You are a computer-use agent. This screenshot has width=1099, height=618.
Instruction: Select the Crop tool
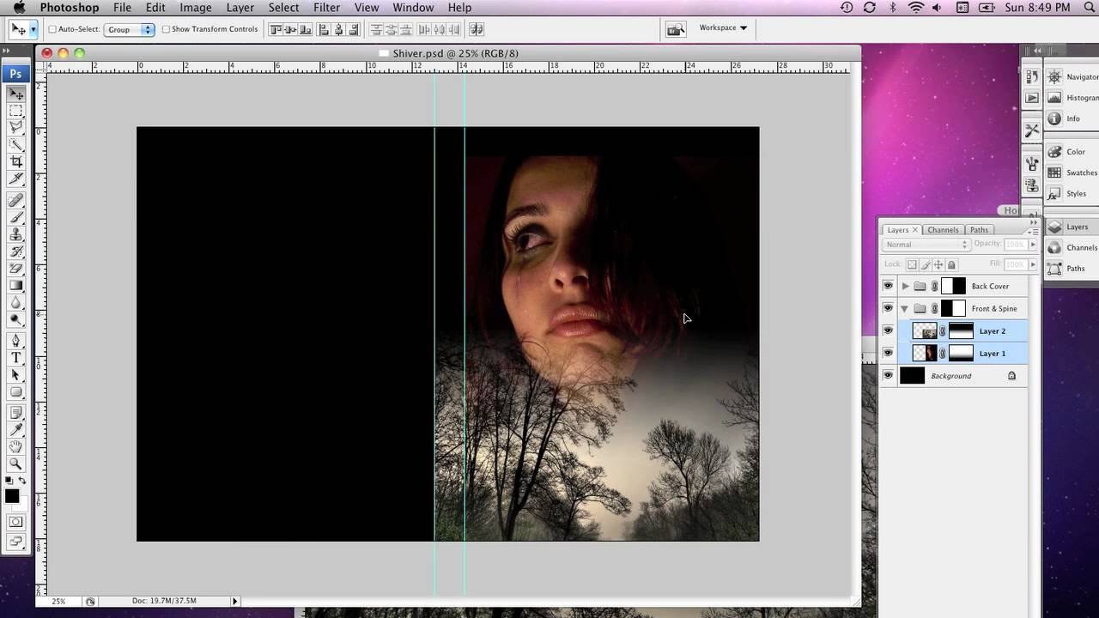[x=15, y=162]
